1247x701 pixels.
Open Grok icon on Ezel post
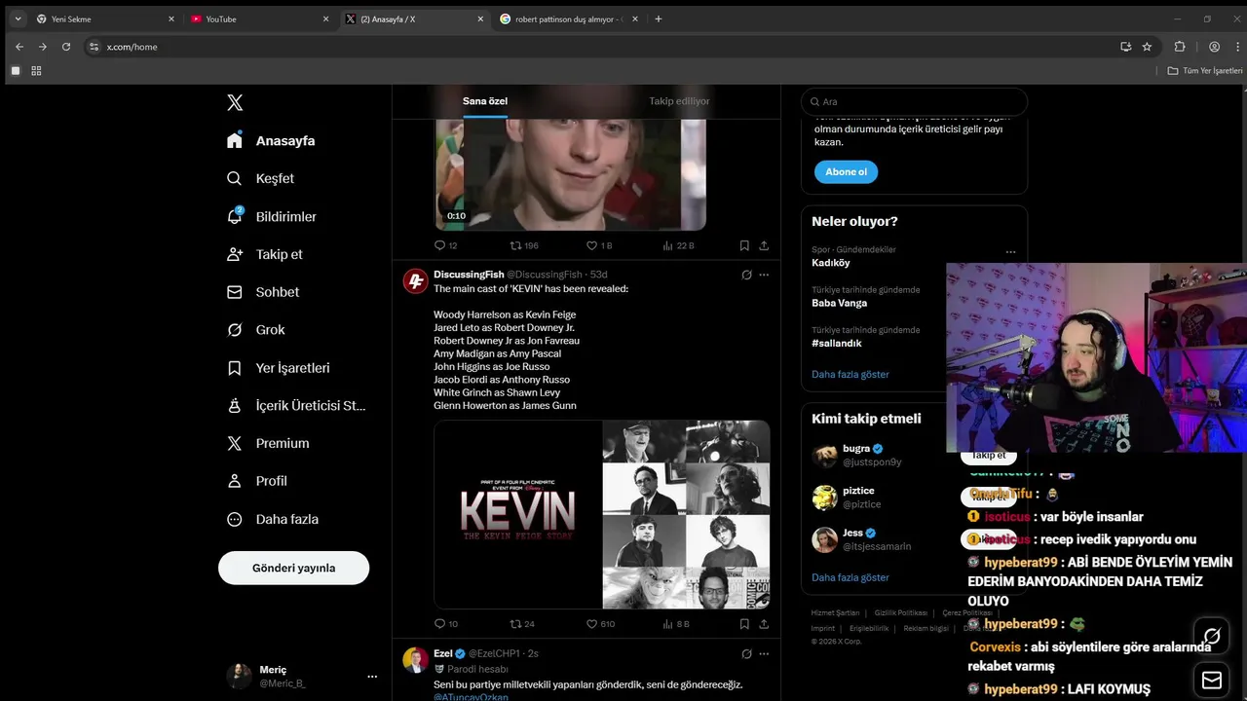tap(746, 653)
